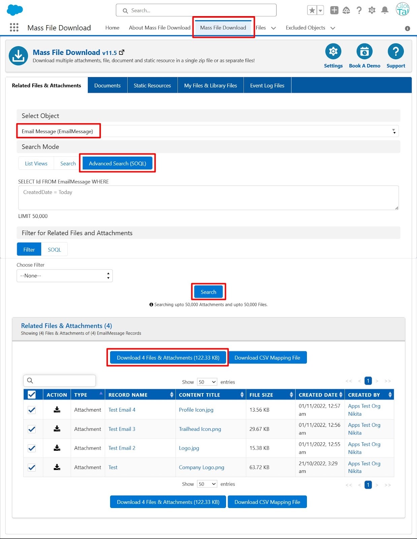Uncheck the Company Logo.png row checkbox
This screenshot has width=417, height=539.
[32, 468]
